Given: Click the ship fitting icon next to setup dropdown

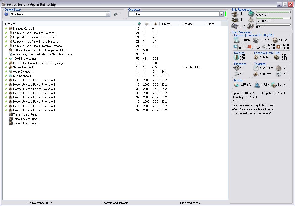Looking at the screenshot, I should pos(116,14).
